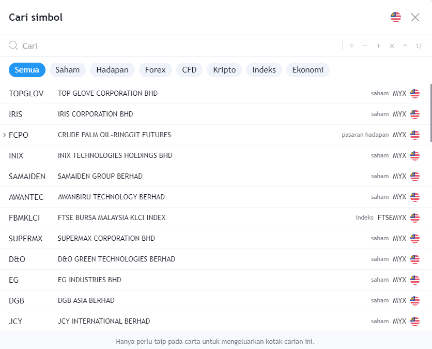
Task: Switch to the Ekonomi tab
Action: (307, 69)
